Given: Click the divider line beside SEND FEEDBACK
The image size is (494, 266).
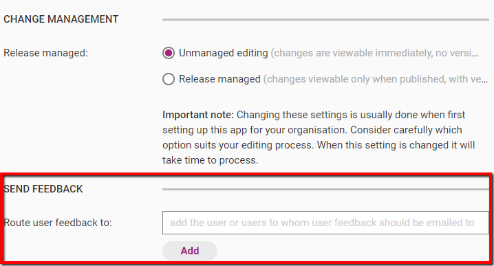Looking at the screenshot, I should 325,189.
